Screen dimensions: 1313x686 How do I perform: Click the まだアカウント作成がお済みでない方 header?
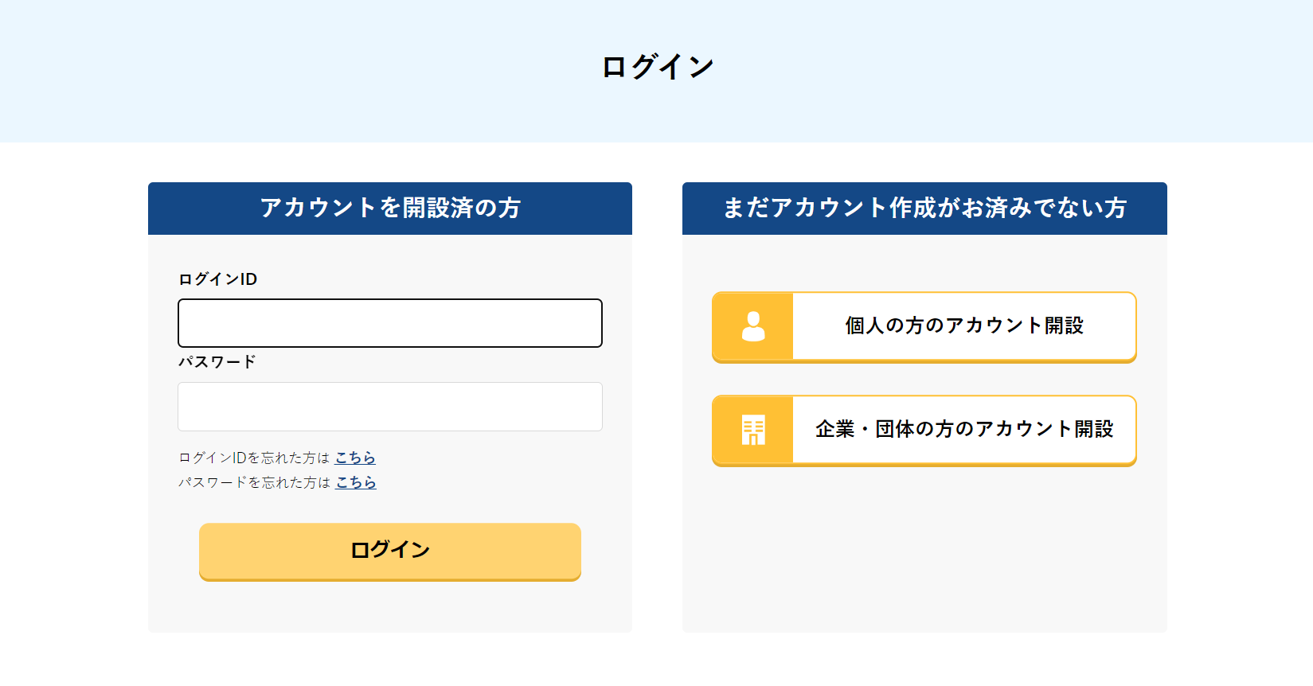pos(924,208)
